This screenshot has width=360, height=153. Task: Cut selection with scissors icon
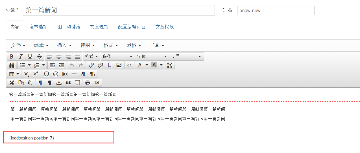tap(12, 83)
